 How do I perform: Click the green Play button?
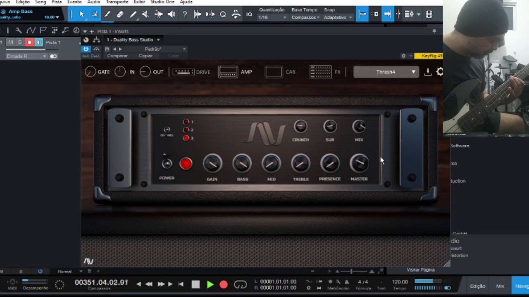[x=210, y=285]
